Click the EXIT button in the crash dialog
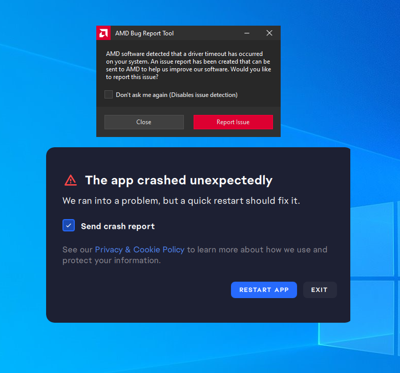 point(320,290)
